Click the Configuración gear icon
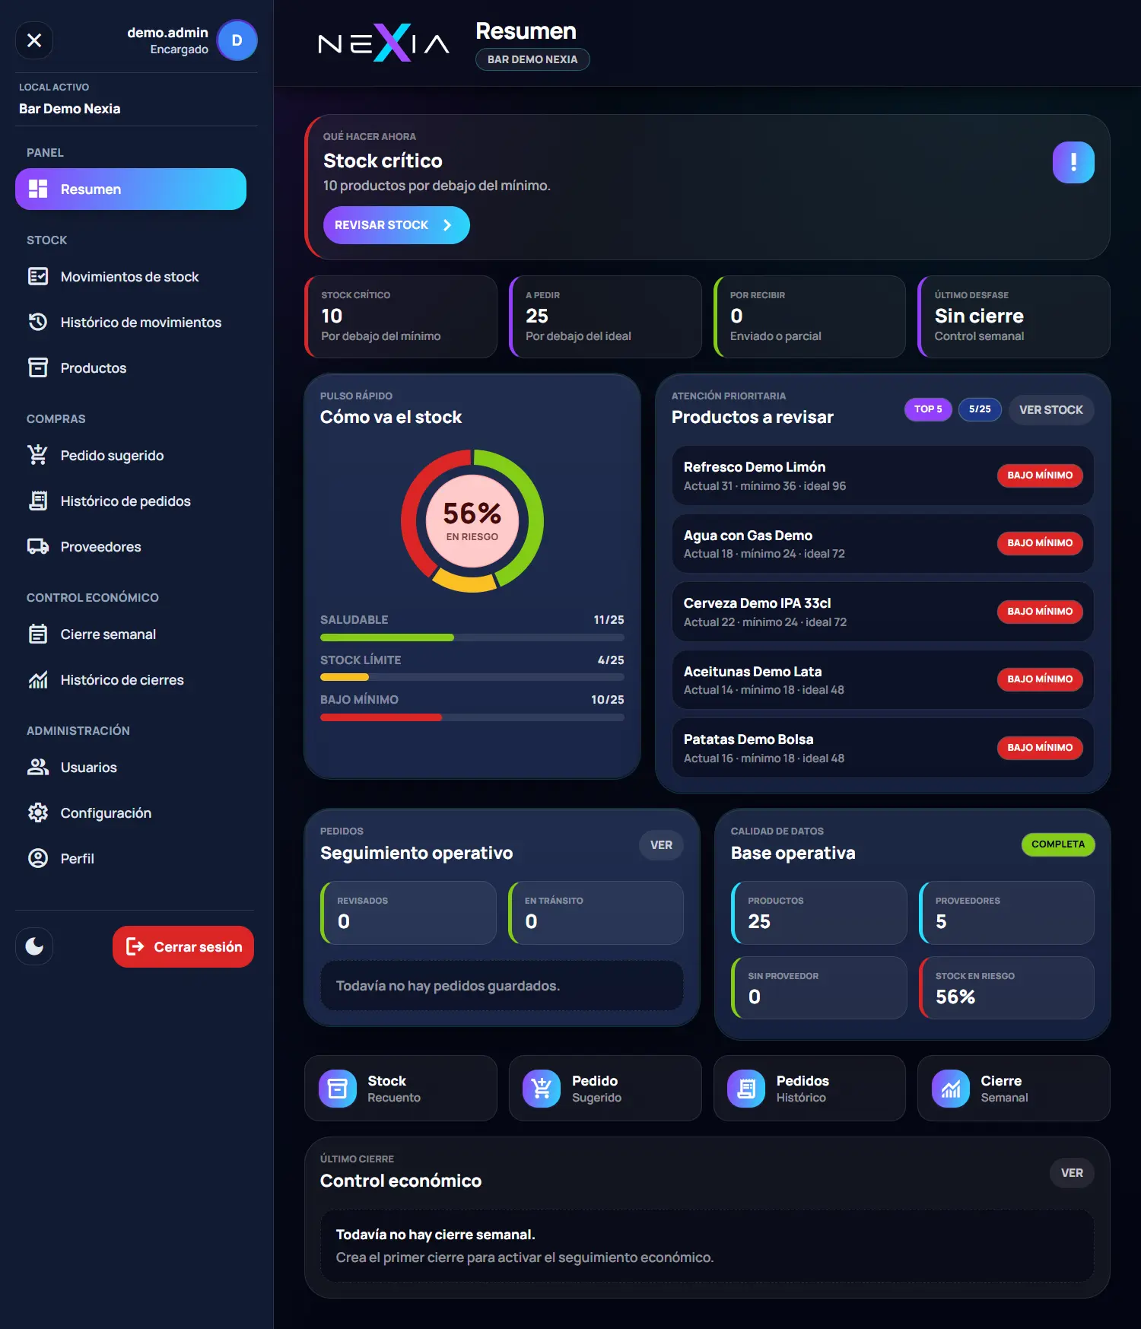Viewport: 1141px width, 1329px height. click(38, 812)
